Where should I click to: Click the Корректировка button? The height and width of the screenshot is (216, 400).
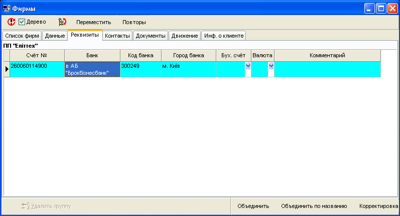[x=378, y=206]
